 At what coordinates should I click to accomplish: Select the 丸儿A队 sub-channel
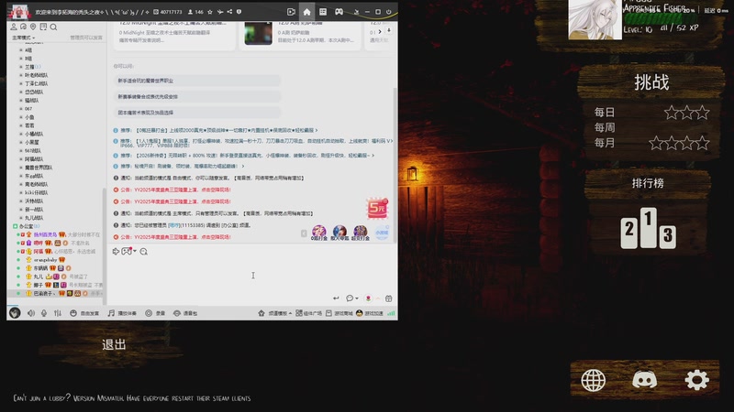pyautogui.click(x=34, y=218)
